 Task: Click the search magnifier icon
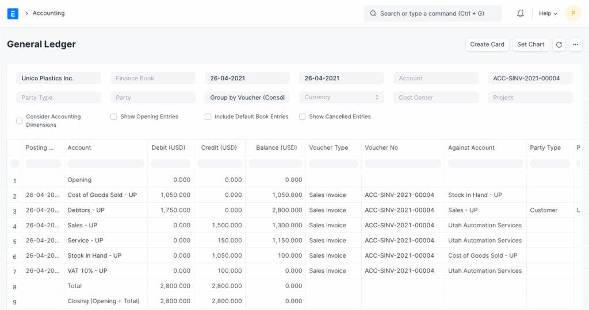click(x=373, y=13)
